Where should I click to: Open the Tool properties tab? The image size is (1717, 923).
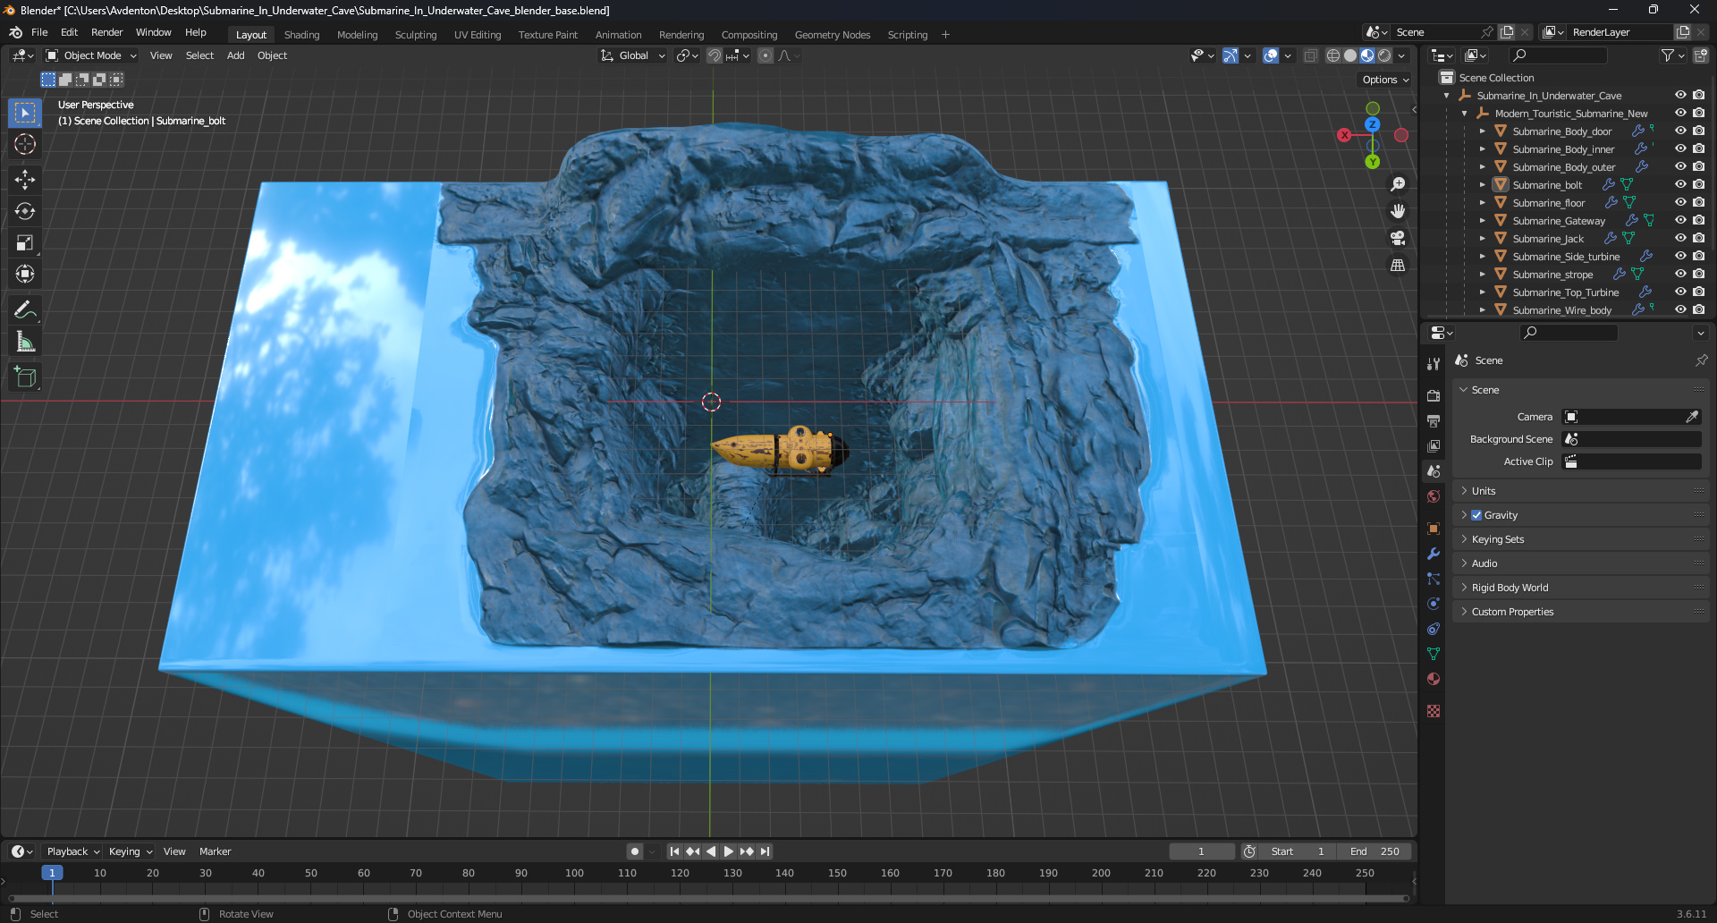pyautogui.click(x=1434, y=364)
